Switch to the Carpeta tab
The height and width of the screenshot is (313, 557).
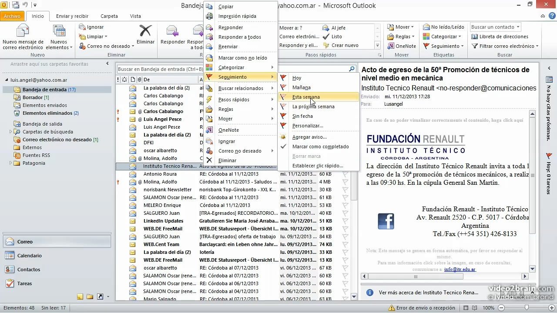coord(109,16)
